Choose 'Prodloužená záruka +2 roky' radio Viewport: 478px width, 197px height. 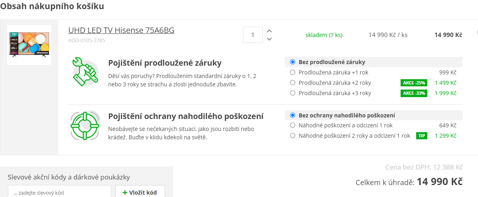pyautogui.click(x=293, y=83)
